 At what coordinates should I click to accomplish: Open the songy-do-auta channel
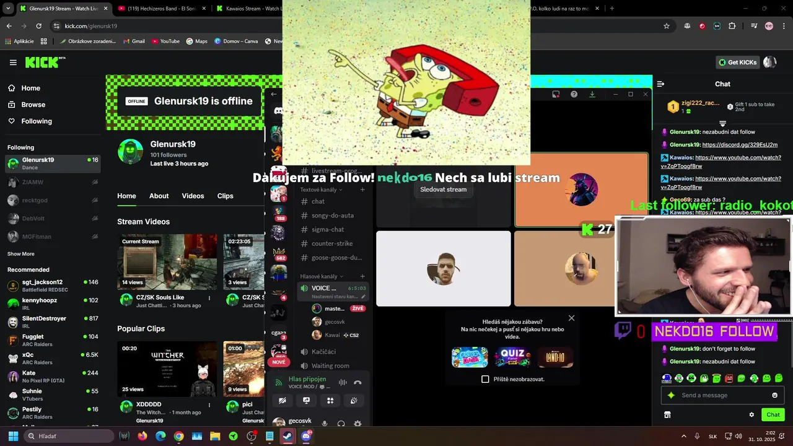pyautogui.click(x=332, y=216)
